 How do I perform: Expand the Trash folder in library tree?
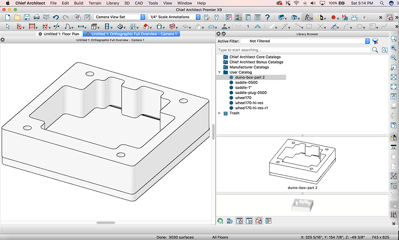coord(220,113)
